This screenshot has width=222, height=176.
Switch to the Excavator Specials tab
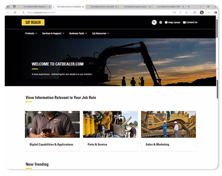pos(135,7)
